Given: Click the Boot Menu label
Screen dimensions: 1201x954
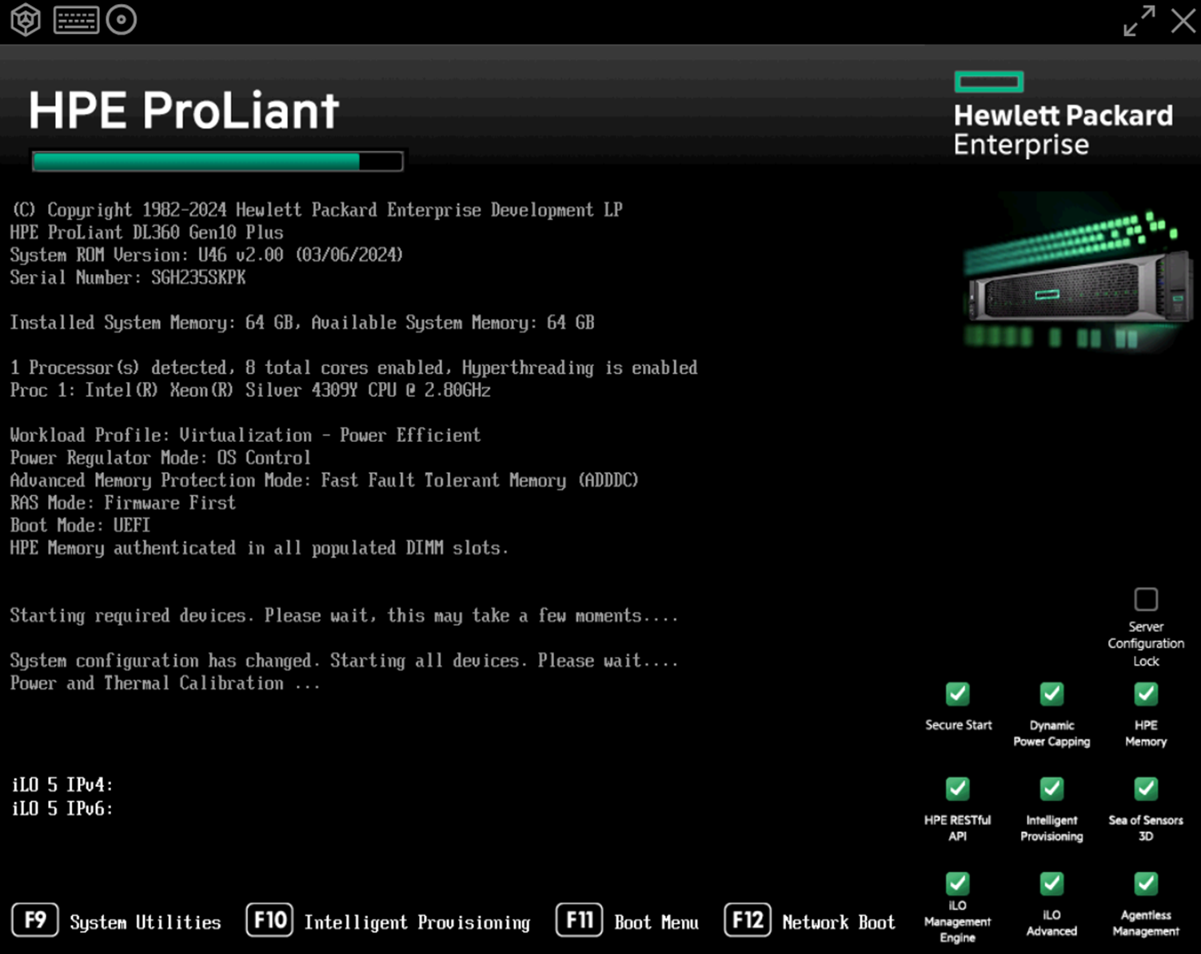Looking at the screenshot, I should pos(656,922).
